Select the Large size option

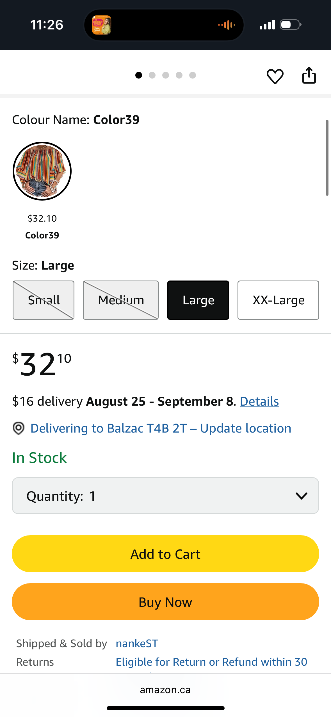pos(198,300)
